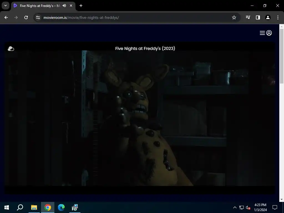This screenshot has height=213, width=284.
Task: Show hidden system tray icons
Action: click(235, 207)
